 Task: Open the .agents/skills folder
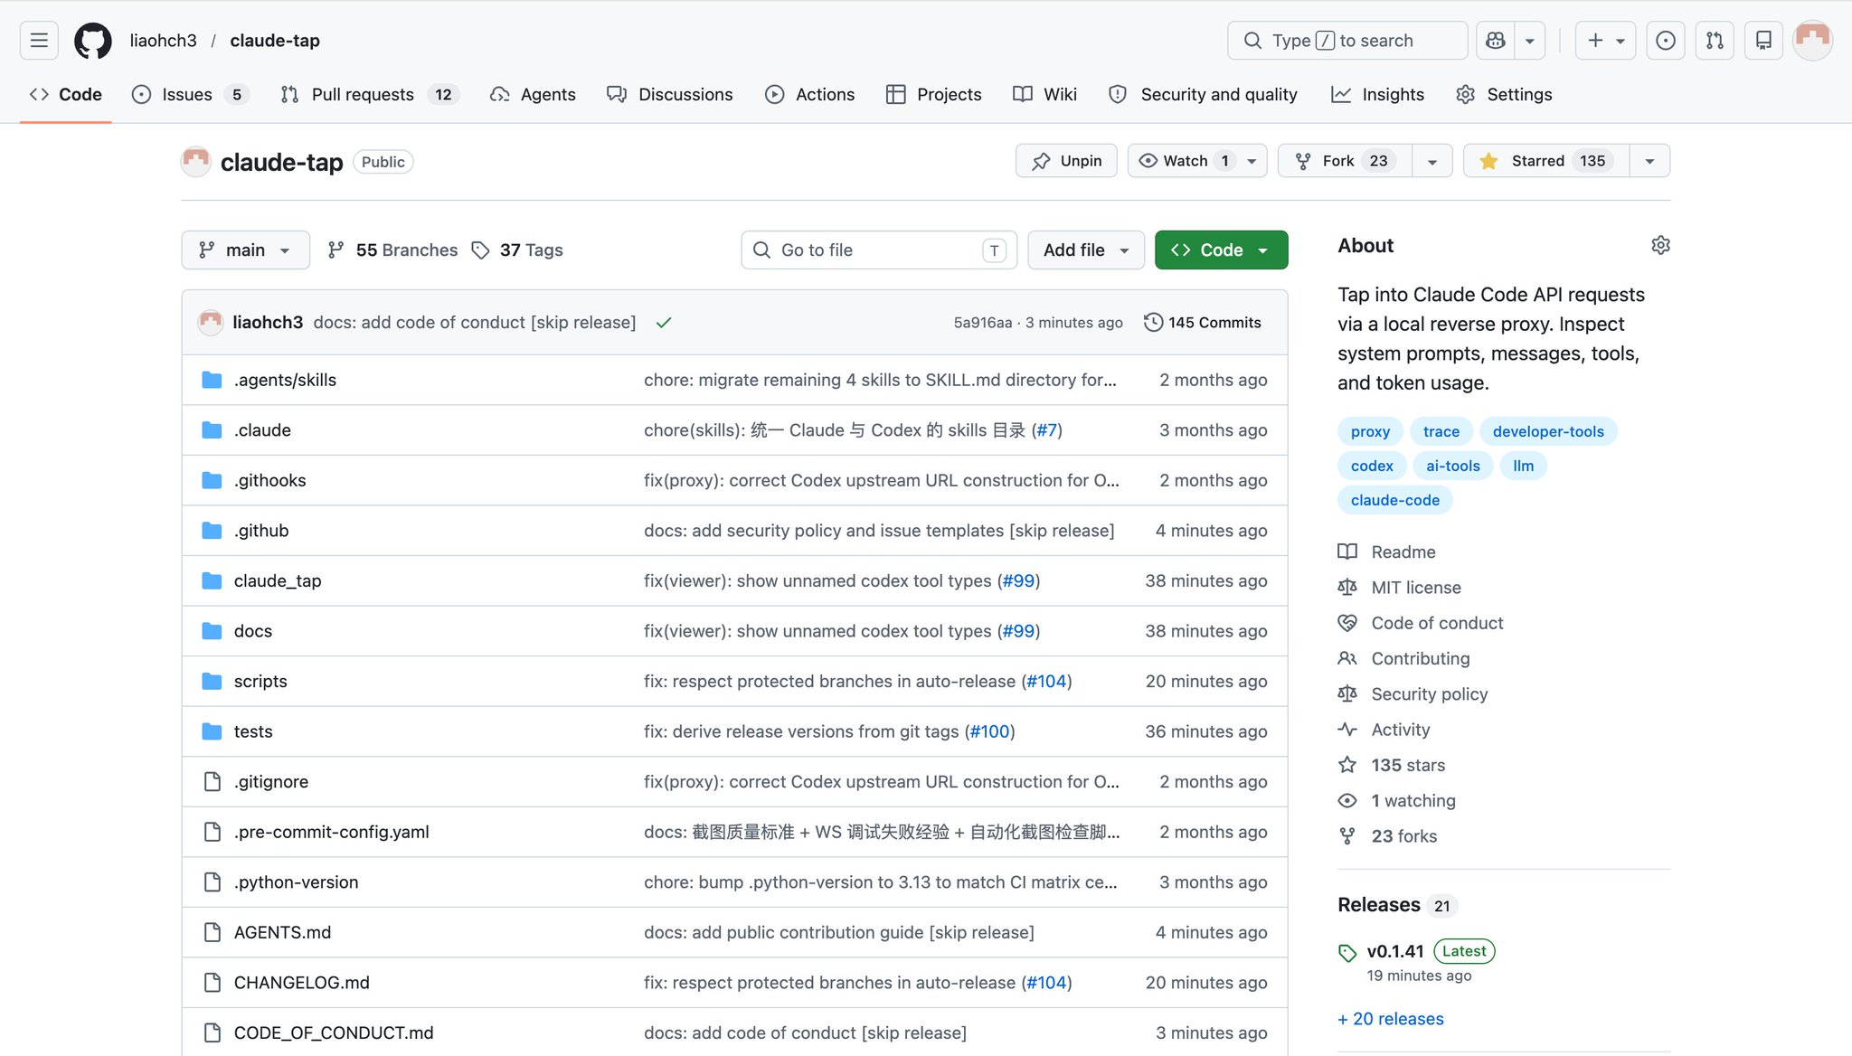point(285,380)
